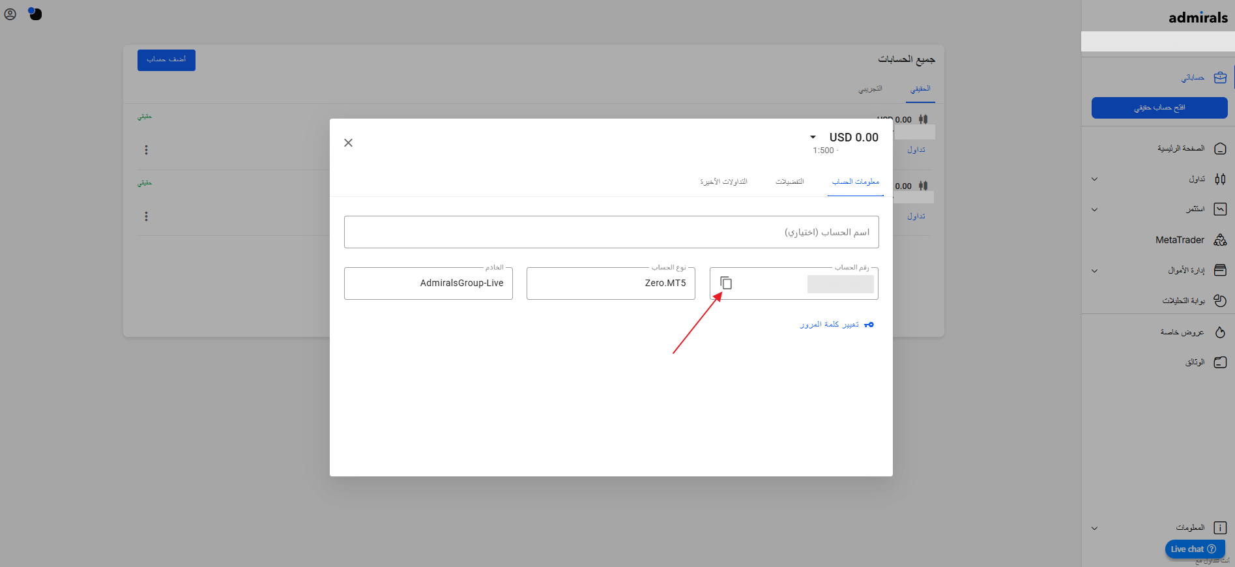Click the تداول candlestick icon in the sidebar
Viewport: 1235px width, 567px height.
[x=1220, y=179]
